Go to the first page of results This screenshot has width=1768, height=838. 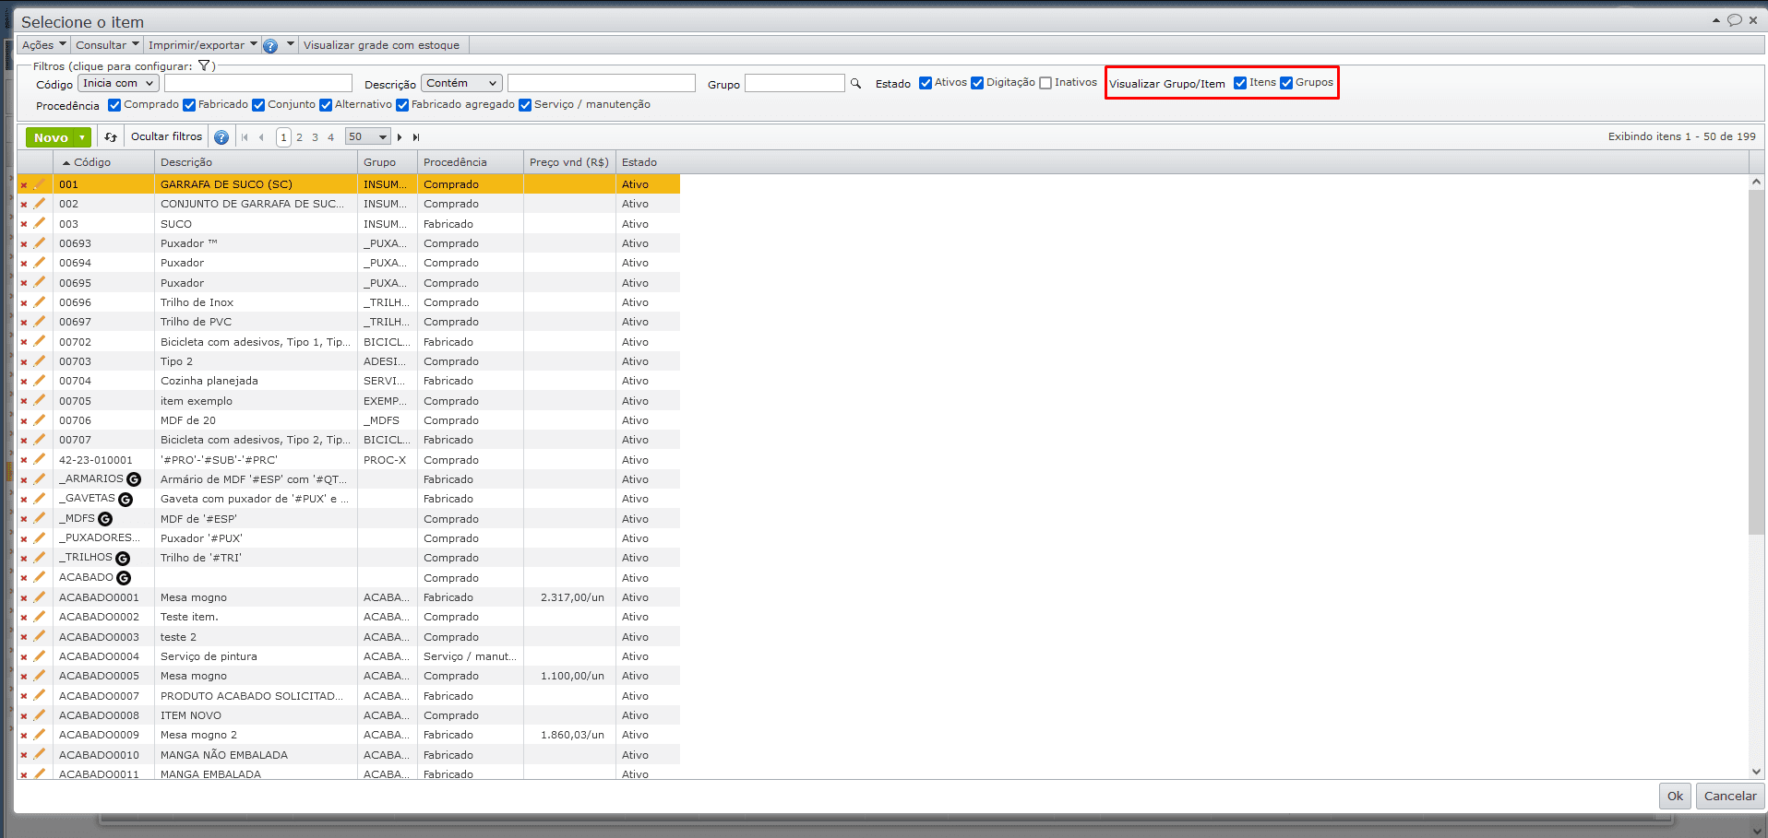pyautogui.click(x=245, y=137)
